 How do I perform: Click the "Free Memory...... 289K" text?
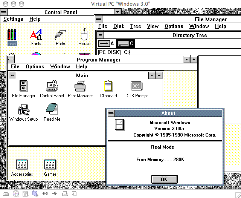click(160, 160)
